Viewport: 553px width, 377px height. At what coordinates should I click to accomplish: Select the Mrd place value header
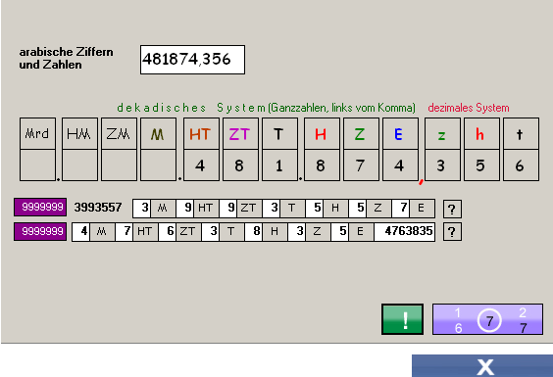37,133
